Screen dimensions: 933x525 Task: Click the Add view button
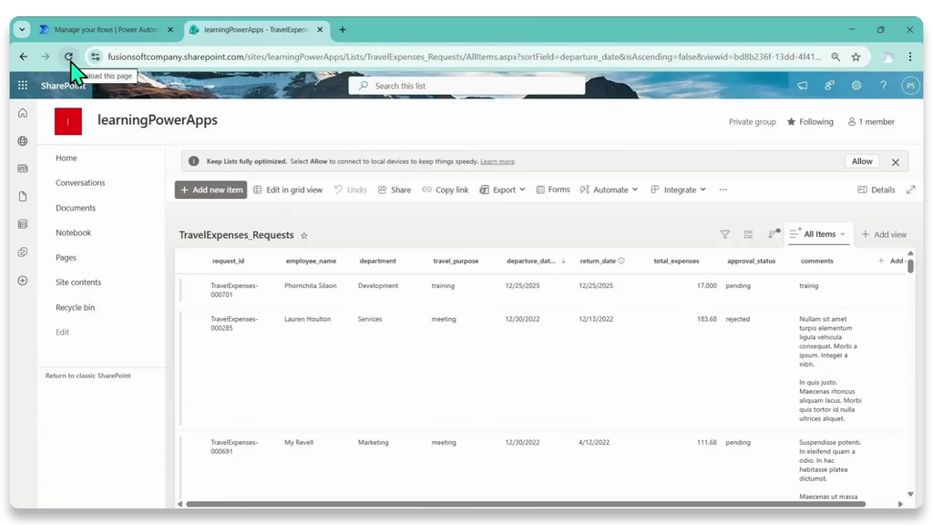click(884, 234)
